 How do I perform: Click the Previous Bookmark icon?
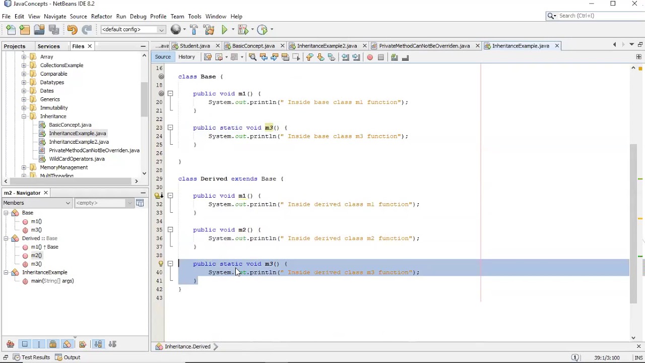(309, 57)
